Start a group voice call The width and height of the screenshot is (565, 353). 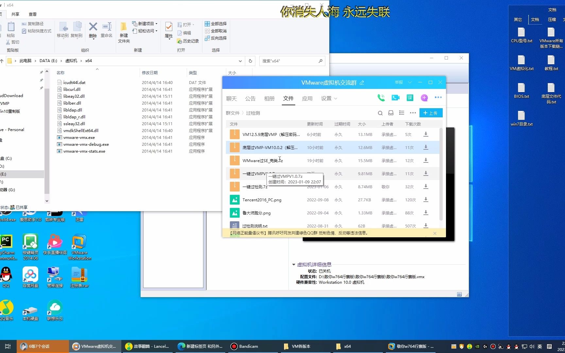381,97
